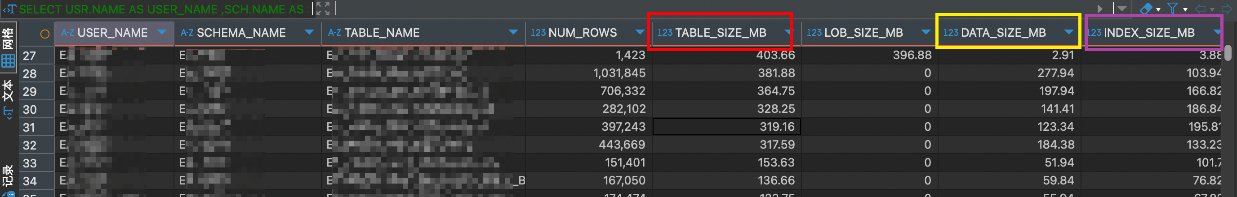Click the SQL script icon beside the query

coord(9,9)
